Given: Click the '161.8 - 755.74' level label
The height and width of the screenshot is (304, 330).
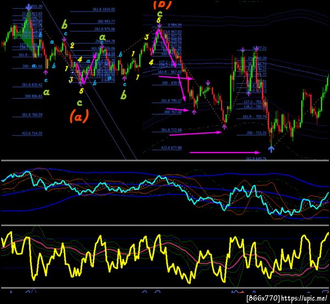Looking at the screenshot, I should tap(255, 116).
